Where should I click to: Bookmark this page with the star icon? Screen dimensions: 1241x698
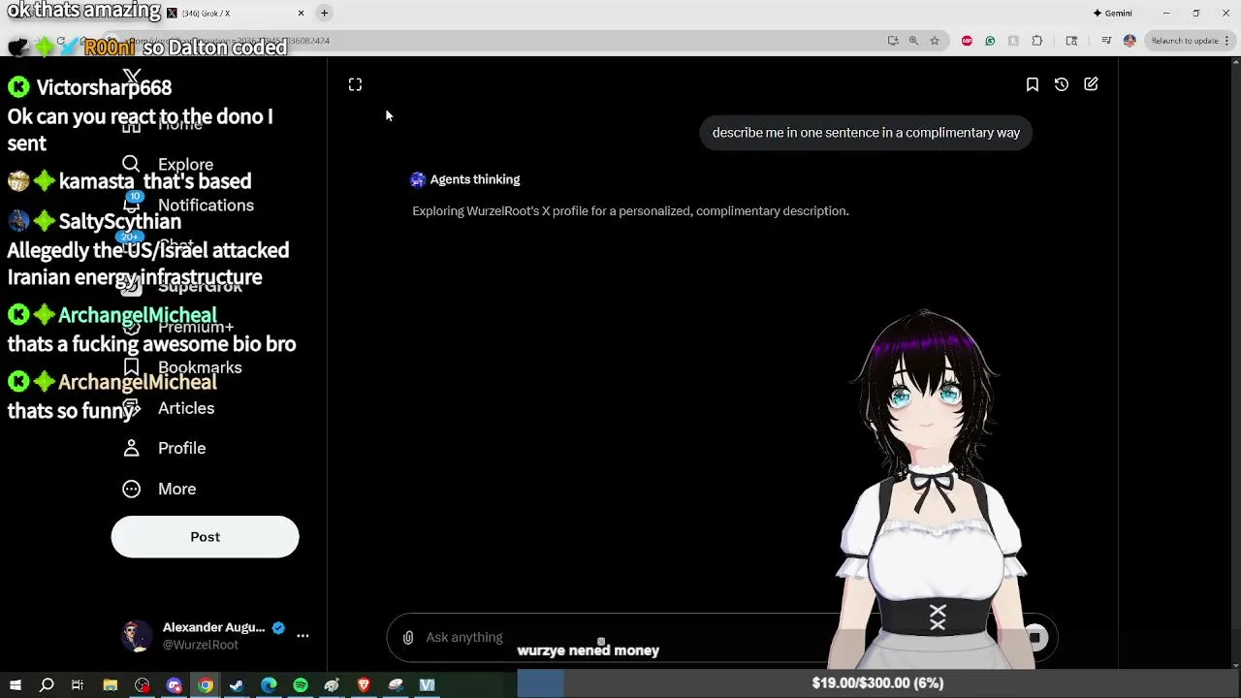coord(935,41)
